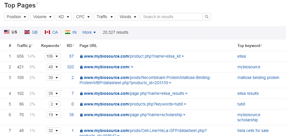Click the info icon next to RD column
The image size is (286, 136).
coord(73,45)
